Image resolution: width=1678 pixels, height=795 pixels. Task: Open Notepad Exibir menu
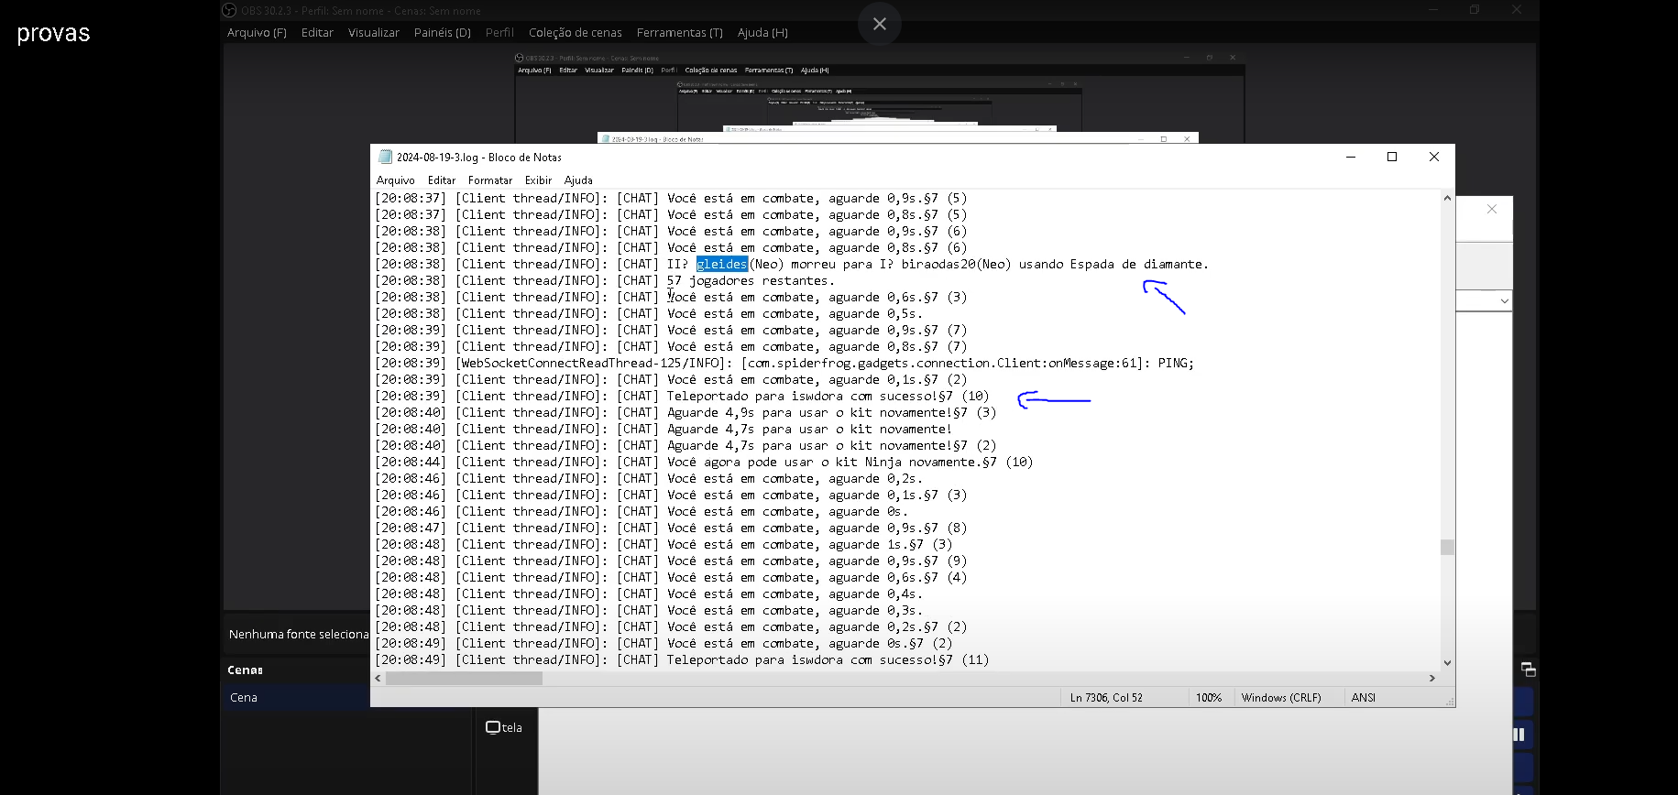(x=538, y=180)
